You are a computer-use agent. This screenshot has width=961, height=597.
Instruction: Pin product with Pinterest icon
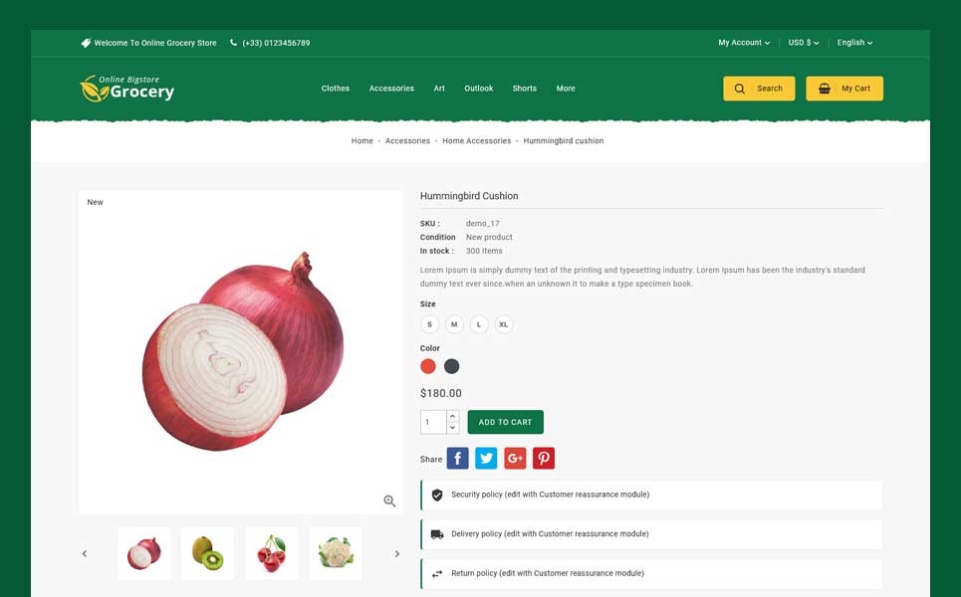(544, 458)
